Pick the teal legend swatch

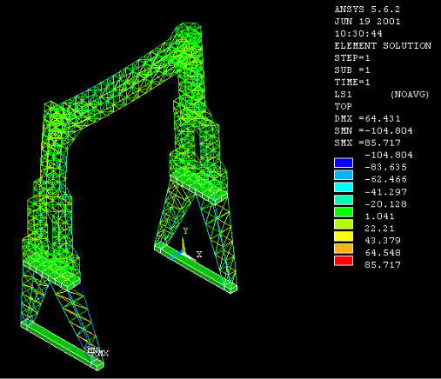click(344, 200)
